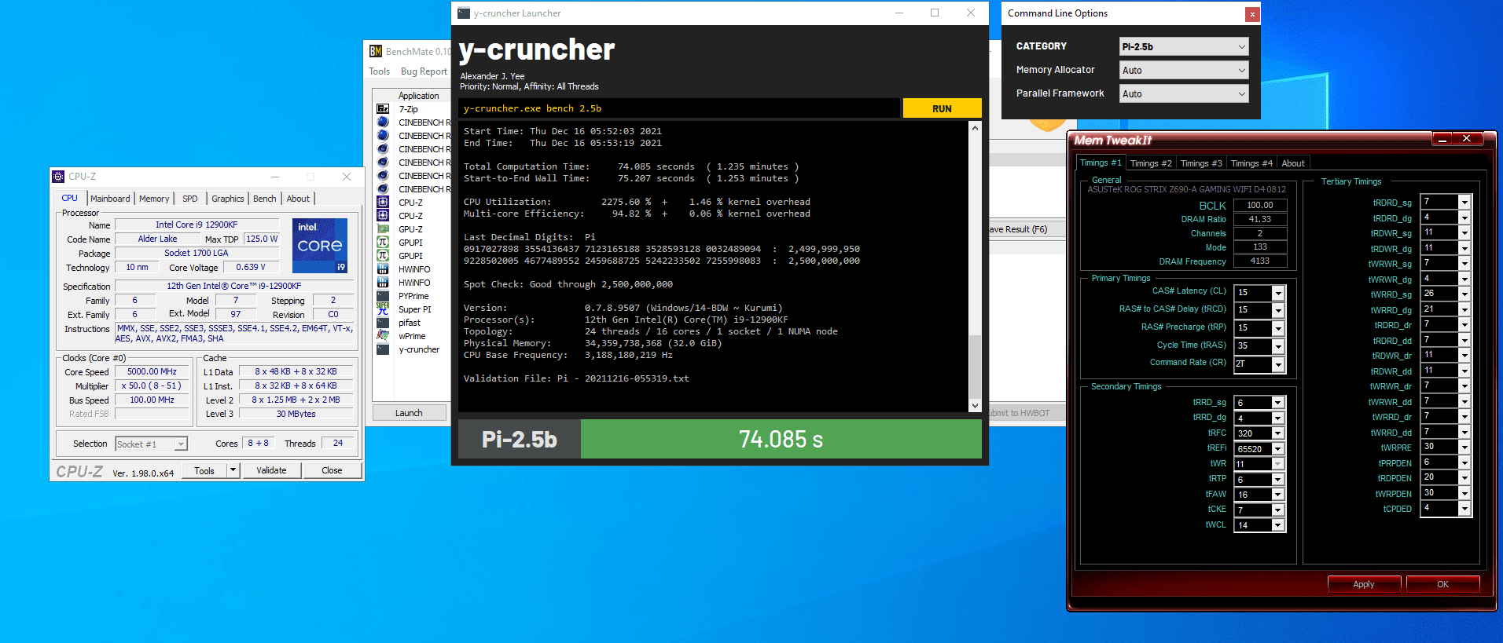Click the Validation File line in y-cruncher output

[x=576, y=378]
